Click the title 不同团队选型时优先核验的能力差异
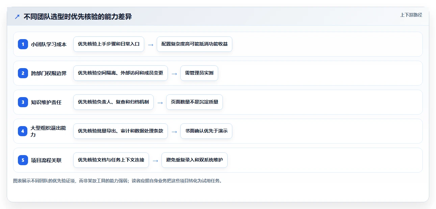This screenshot has width=436, height=209. pos(77,17)
